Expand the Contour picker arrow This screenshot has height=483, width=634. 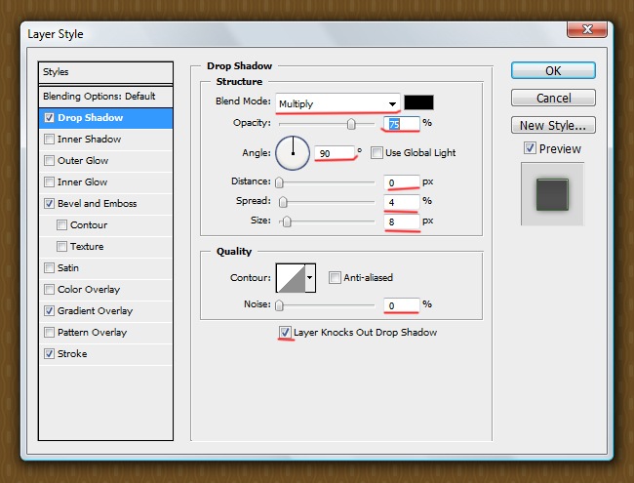click(311, 279)
